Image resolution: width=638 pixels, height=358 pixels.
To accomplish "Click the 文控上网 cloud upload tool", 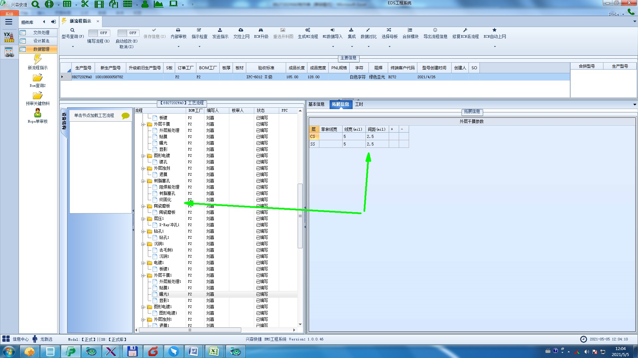I will tap(241, 33).
